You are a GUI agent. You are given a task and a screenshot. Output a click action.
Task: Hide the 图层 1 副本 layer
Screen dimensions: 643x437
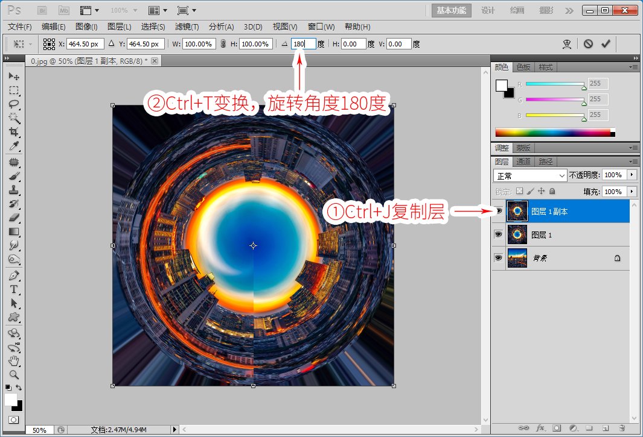tap(499, 212)
